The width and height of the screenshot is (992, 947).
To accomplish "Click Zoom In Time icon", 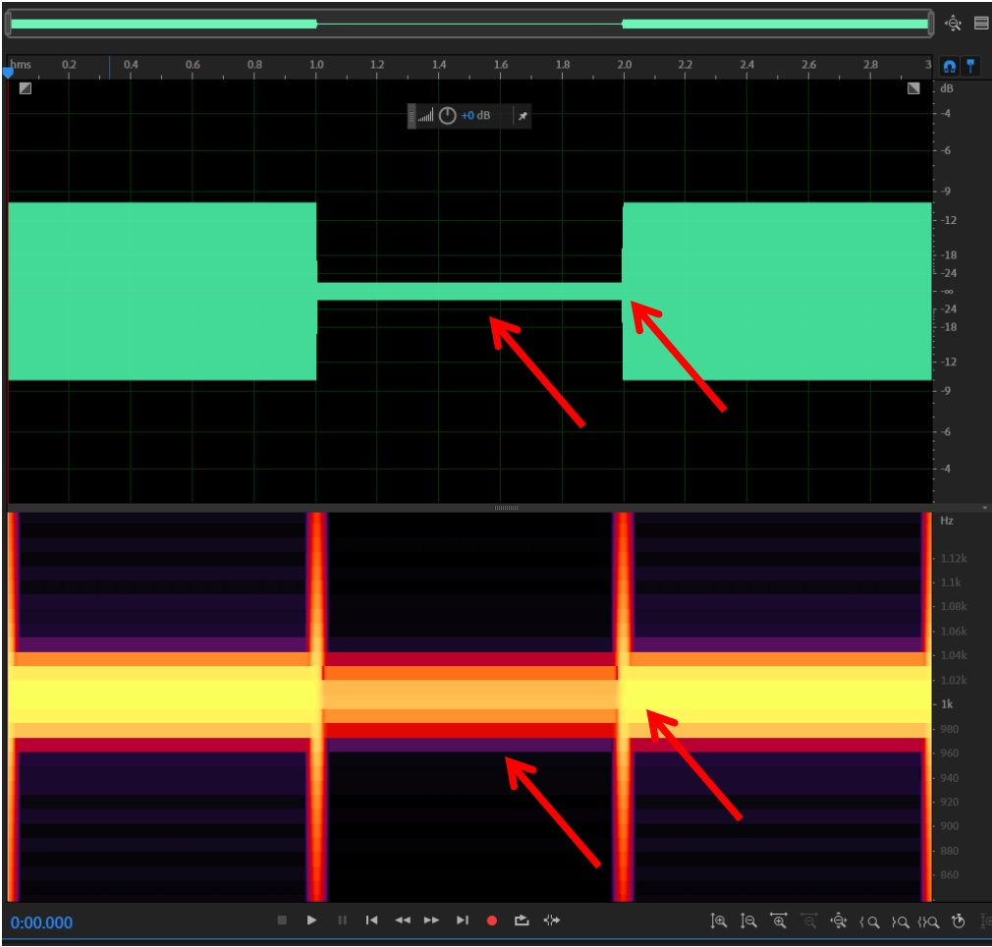I will pyautogui.click(x=779, y=920).
